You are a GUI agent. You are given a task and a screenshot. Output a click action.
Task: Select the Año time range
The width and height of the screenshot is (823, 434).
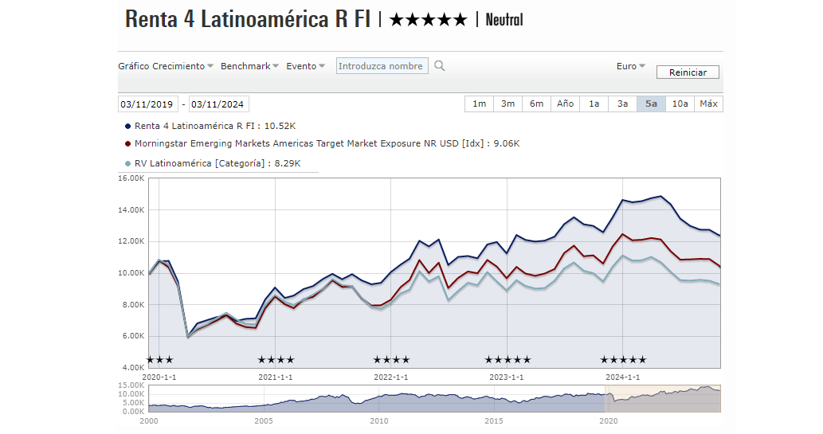566,104
